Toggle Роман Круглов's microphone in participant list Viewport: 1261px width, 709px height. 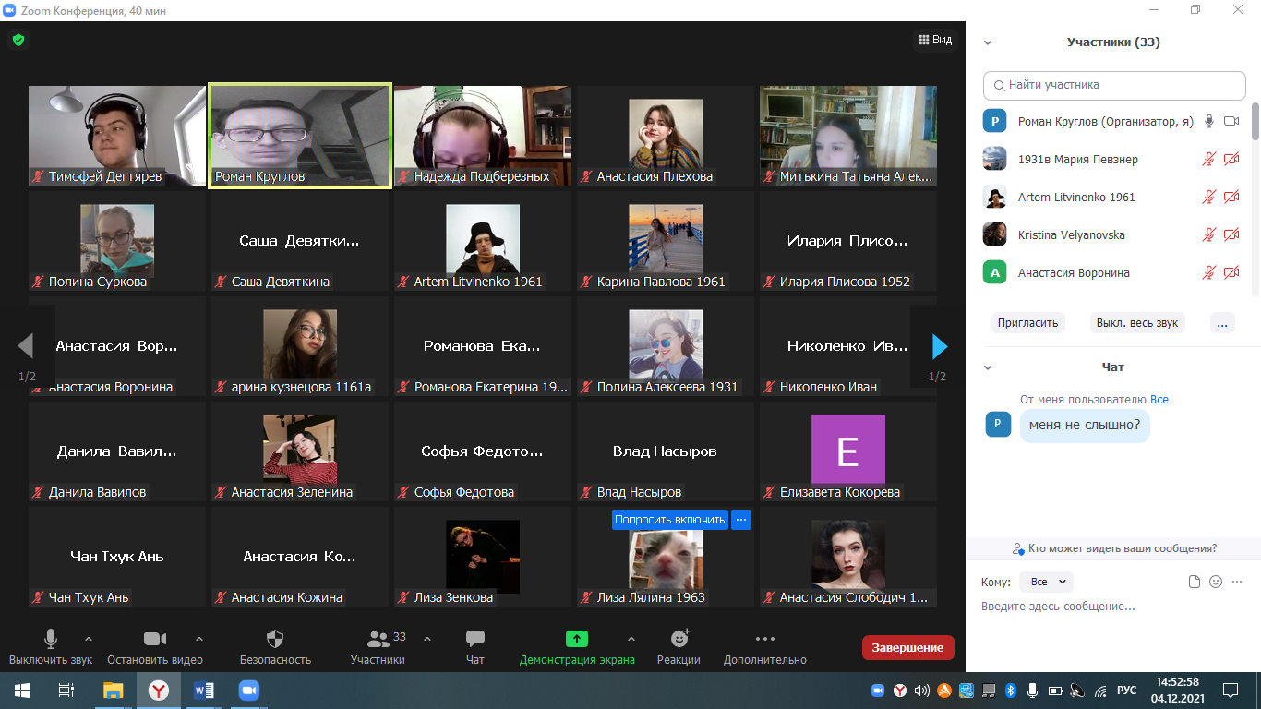pyautogui.click(x=1208, y=121)
